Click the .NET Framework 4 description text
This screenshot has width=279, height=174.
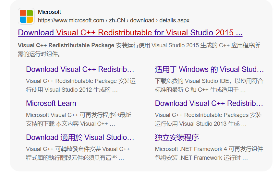click(209, 153)
